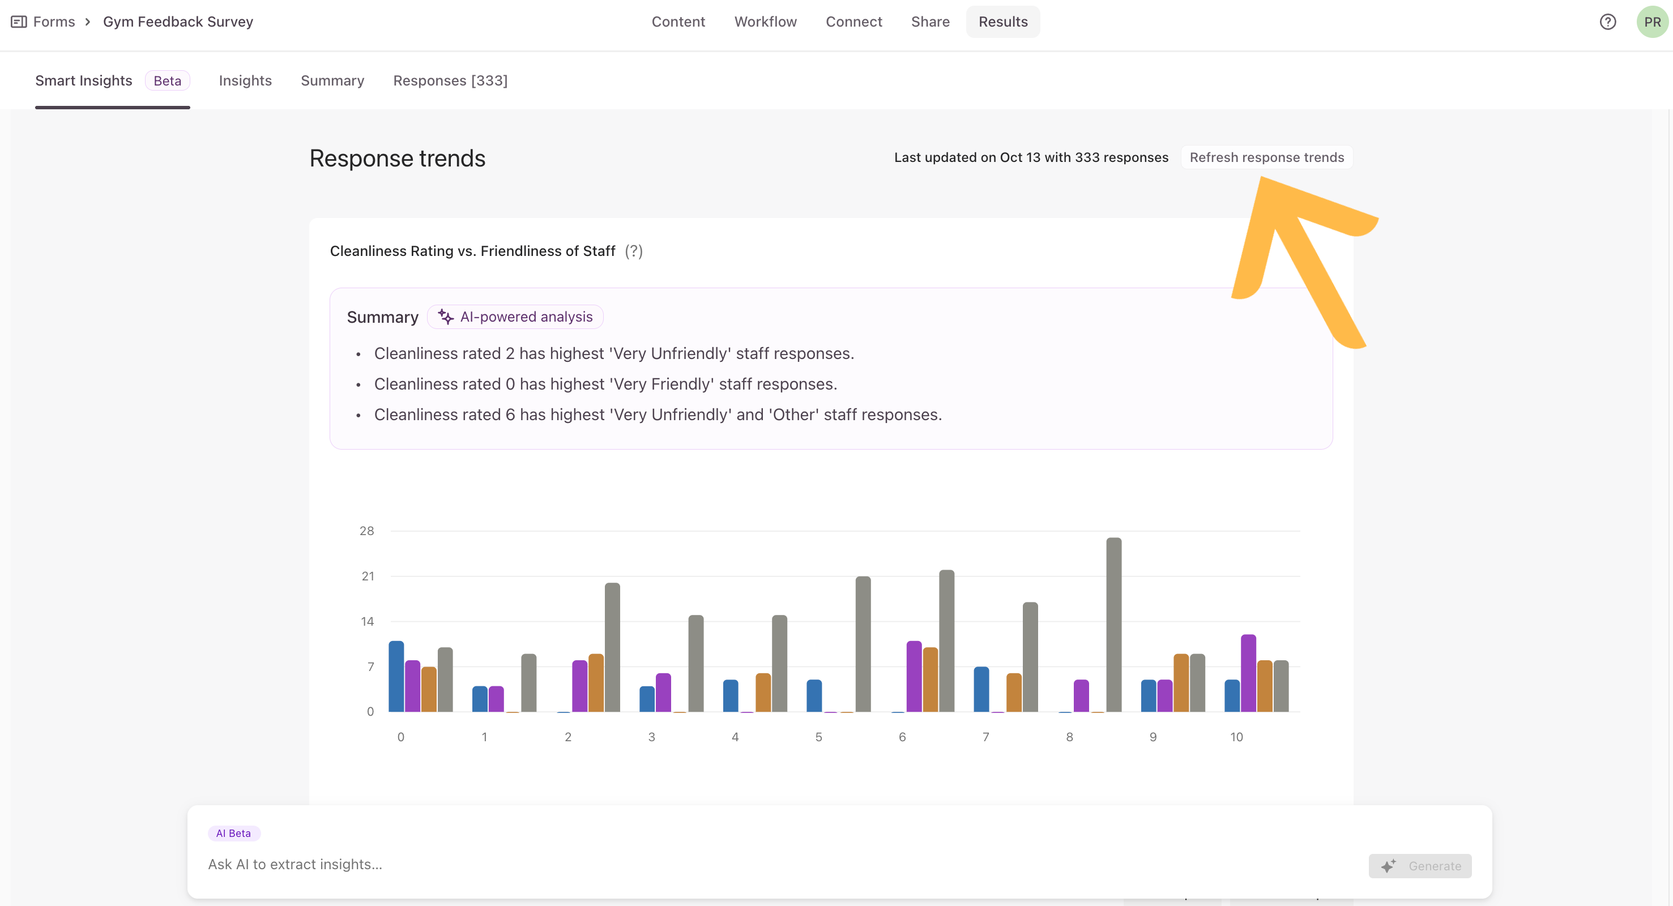Click the help question mark icon
Image resolution: width=1673 pixels, height=906 pixels.
(x=1607, y=22)
